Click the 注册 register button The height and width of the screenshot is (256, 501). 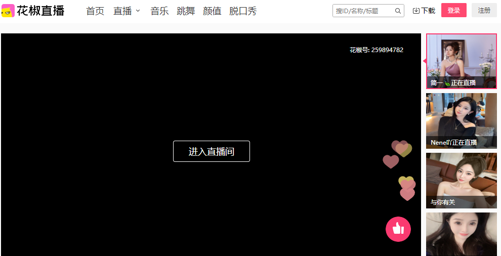coord(484,10)
